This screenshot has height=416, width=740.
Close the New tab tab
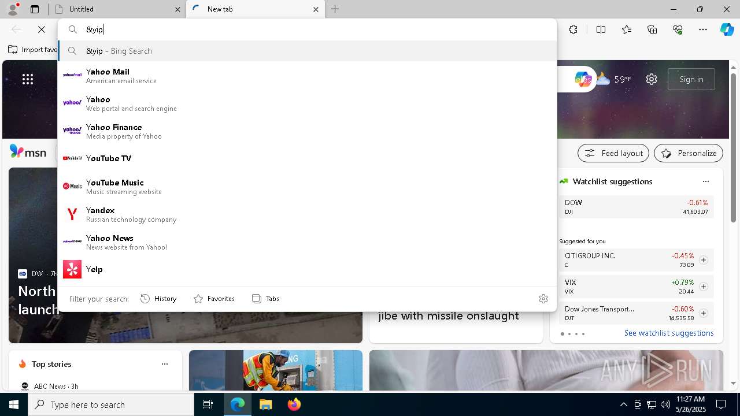(x=316, y=9)
